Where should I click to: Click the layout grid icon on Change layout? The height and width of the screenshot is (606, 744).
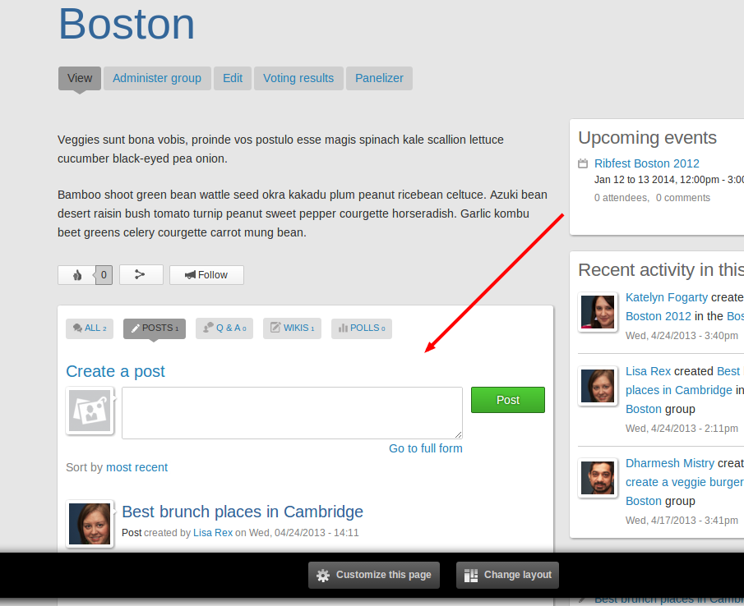coord(471,575)
